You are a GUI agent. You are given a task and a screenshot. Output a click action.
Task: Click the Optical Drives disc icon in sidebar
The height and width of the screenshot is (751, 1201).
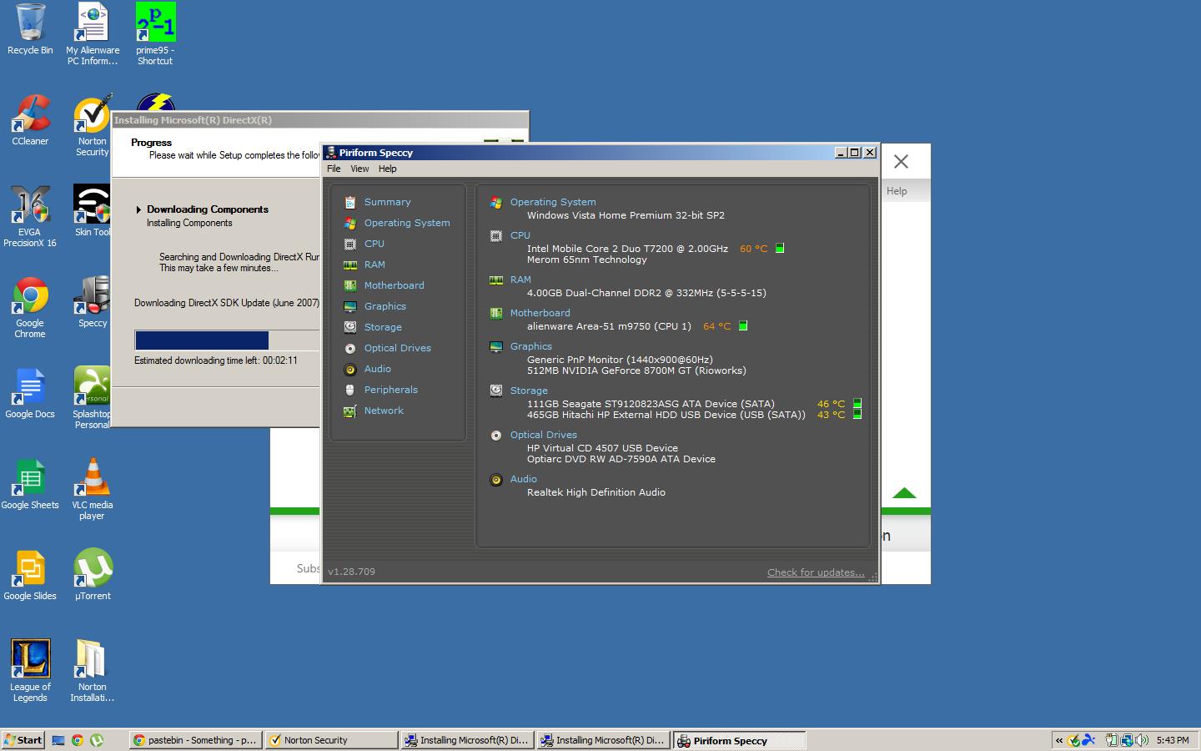pyautogui.click(x=350, y=348)
